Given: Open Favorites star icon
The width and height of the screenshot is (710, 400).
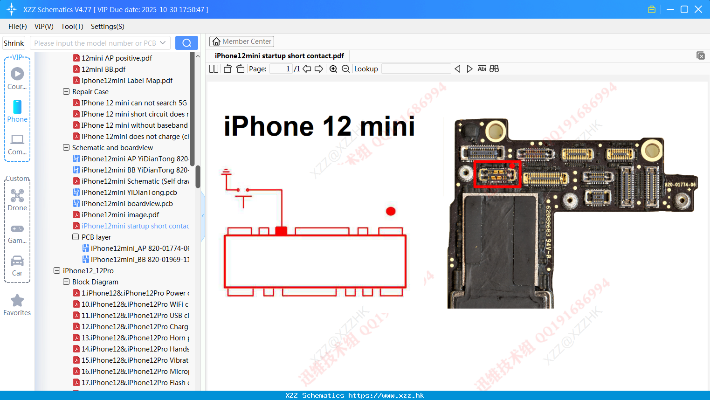Looking at the screenshot, I should pos(17,300).
